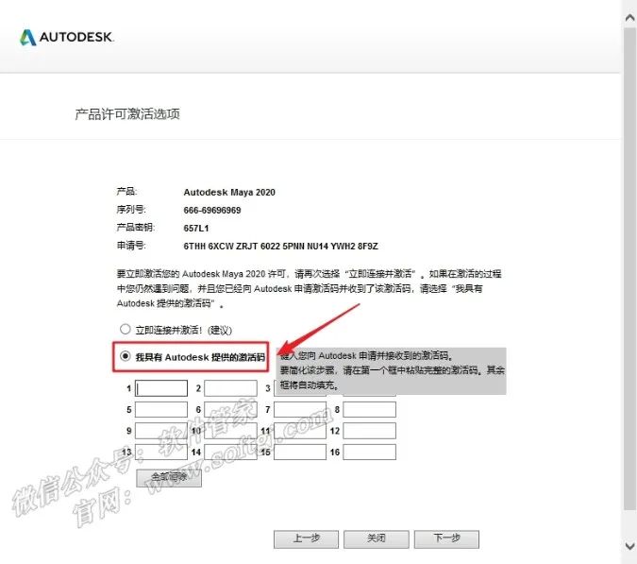
Task: Click activation code field 11
Action: click(300, 431)
